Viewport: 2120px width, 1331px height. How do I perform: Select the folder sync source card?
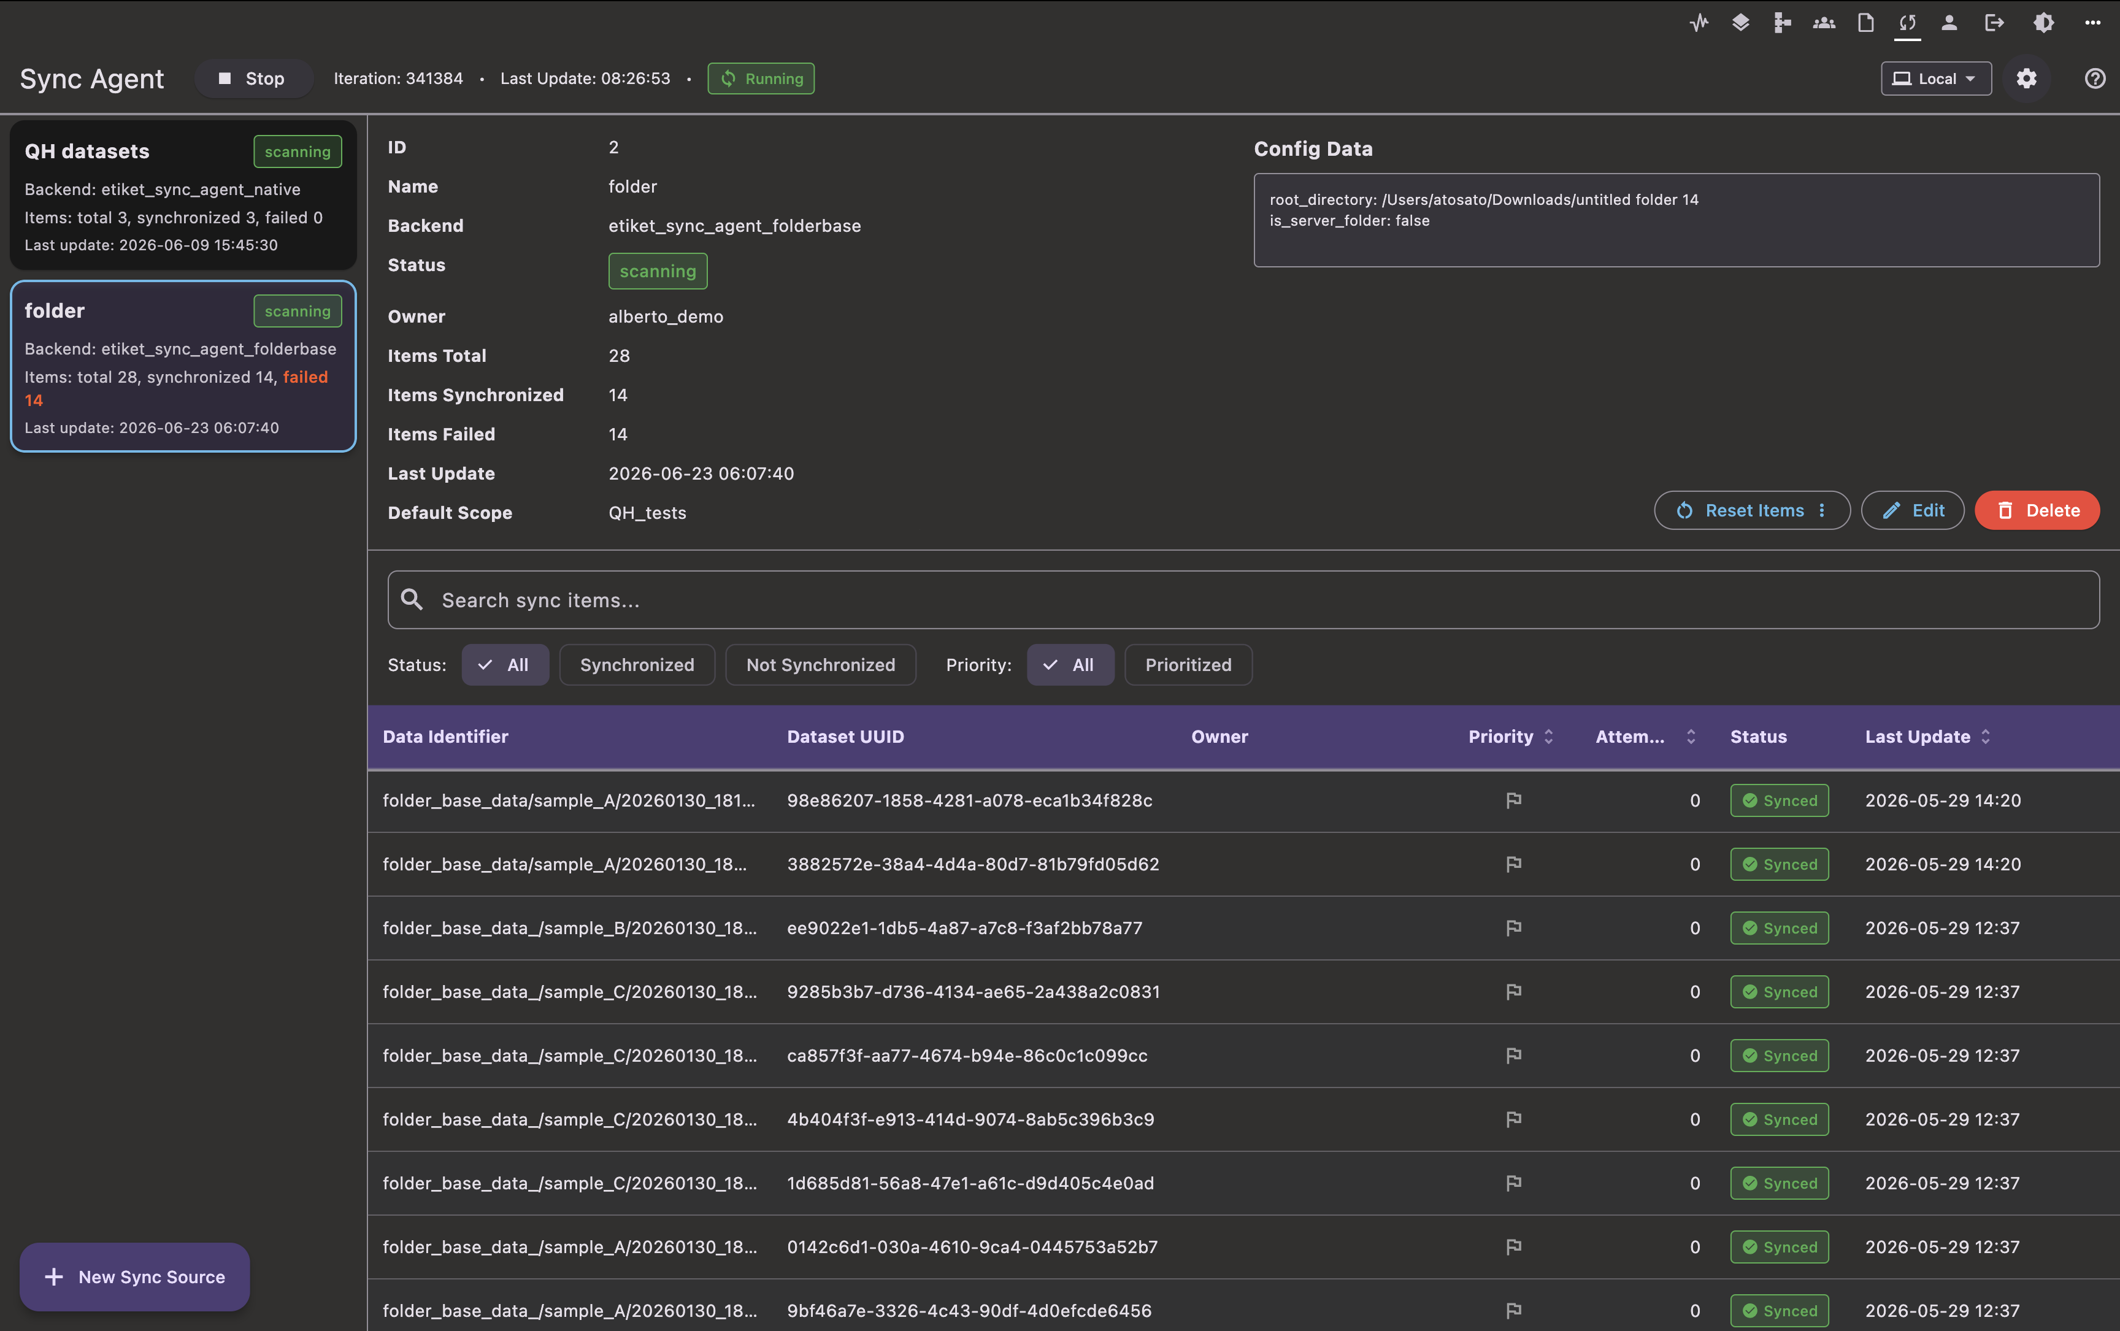[183, 366]
